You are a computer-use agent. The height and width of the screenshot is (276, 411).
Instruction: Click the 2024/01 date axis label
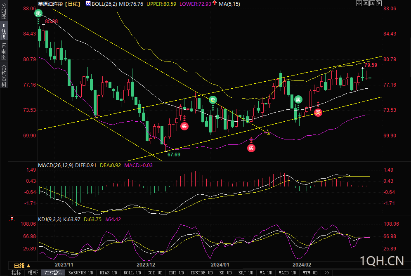(x=220, y=265)
